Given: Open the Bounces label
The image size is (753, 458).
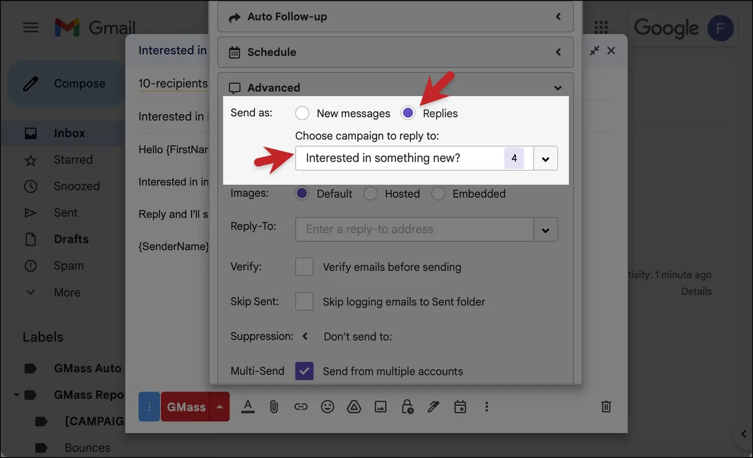Looking at the screenshot, I should (87, 448).
